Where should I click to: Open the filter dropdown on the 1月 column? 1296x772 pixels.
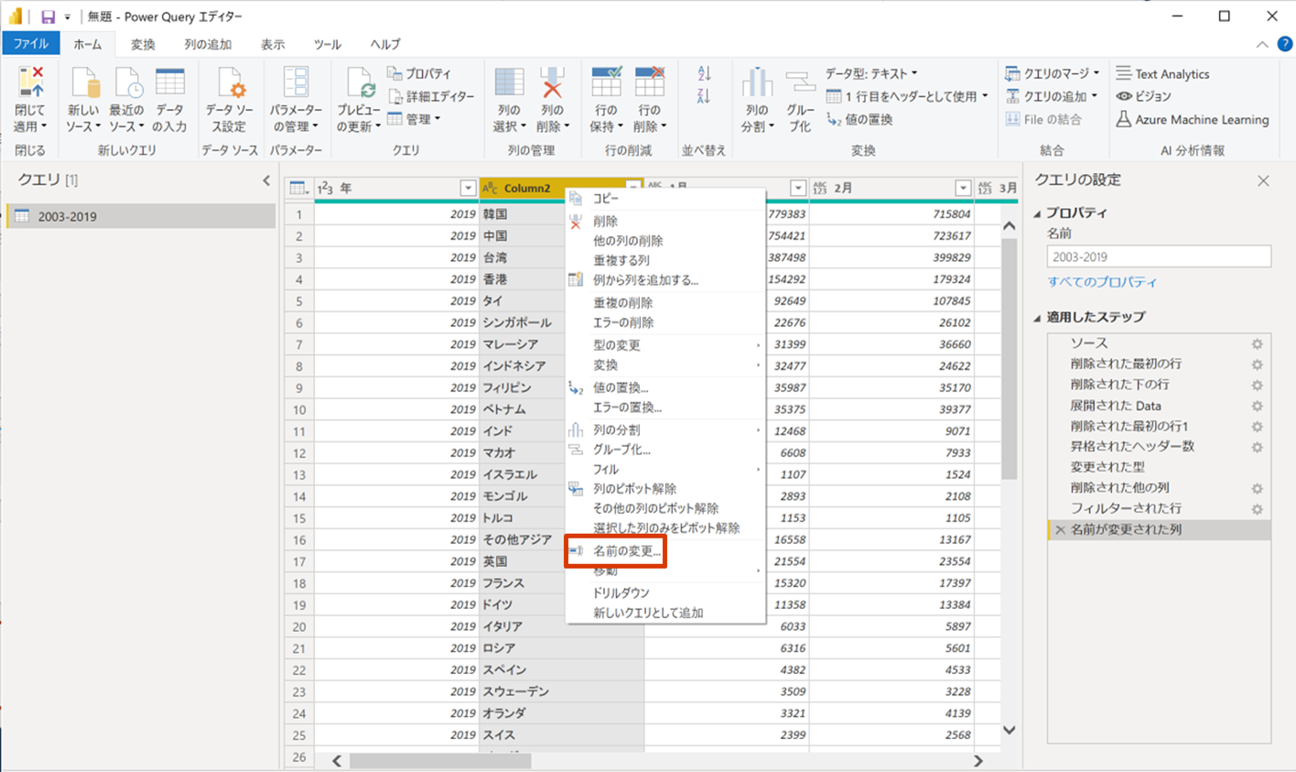click(798, 188)
